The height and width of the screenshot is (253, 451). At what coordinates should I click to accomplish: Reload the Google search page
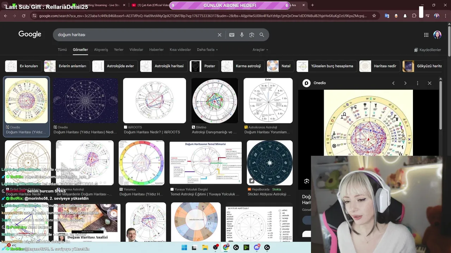pos(24,16)
